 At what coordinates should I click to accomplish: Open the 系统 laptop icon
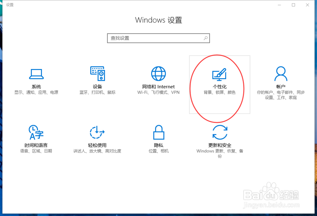[x=36, y=74]
